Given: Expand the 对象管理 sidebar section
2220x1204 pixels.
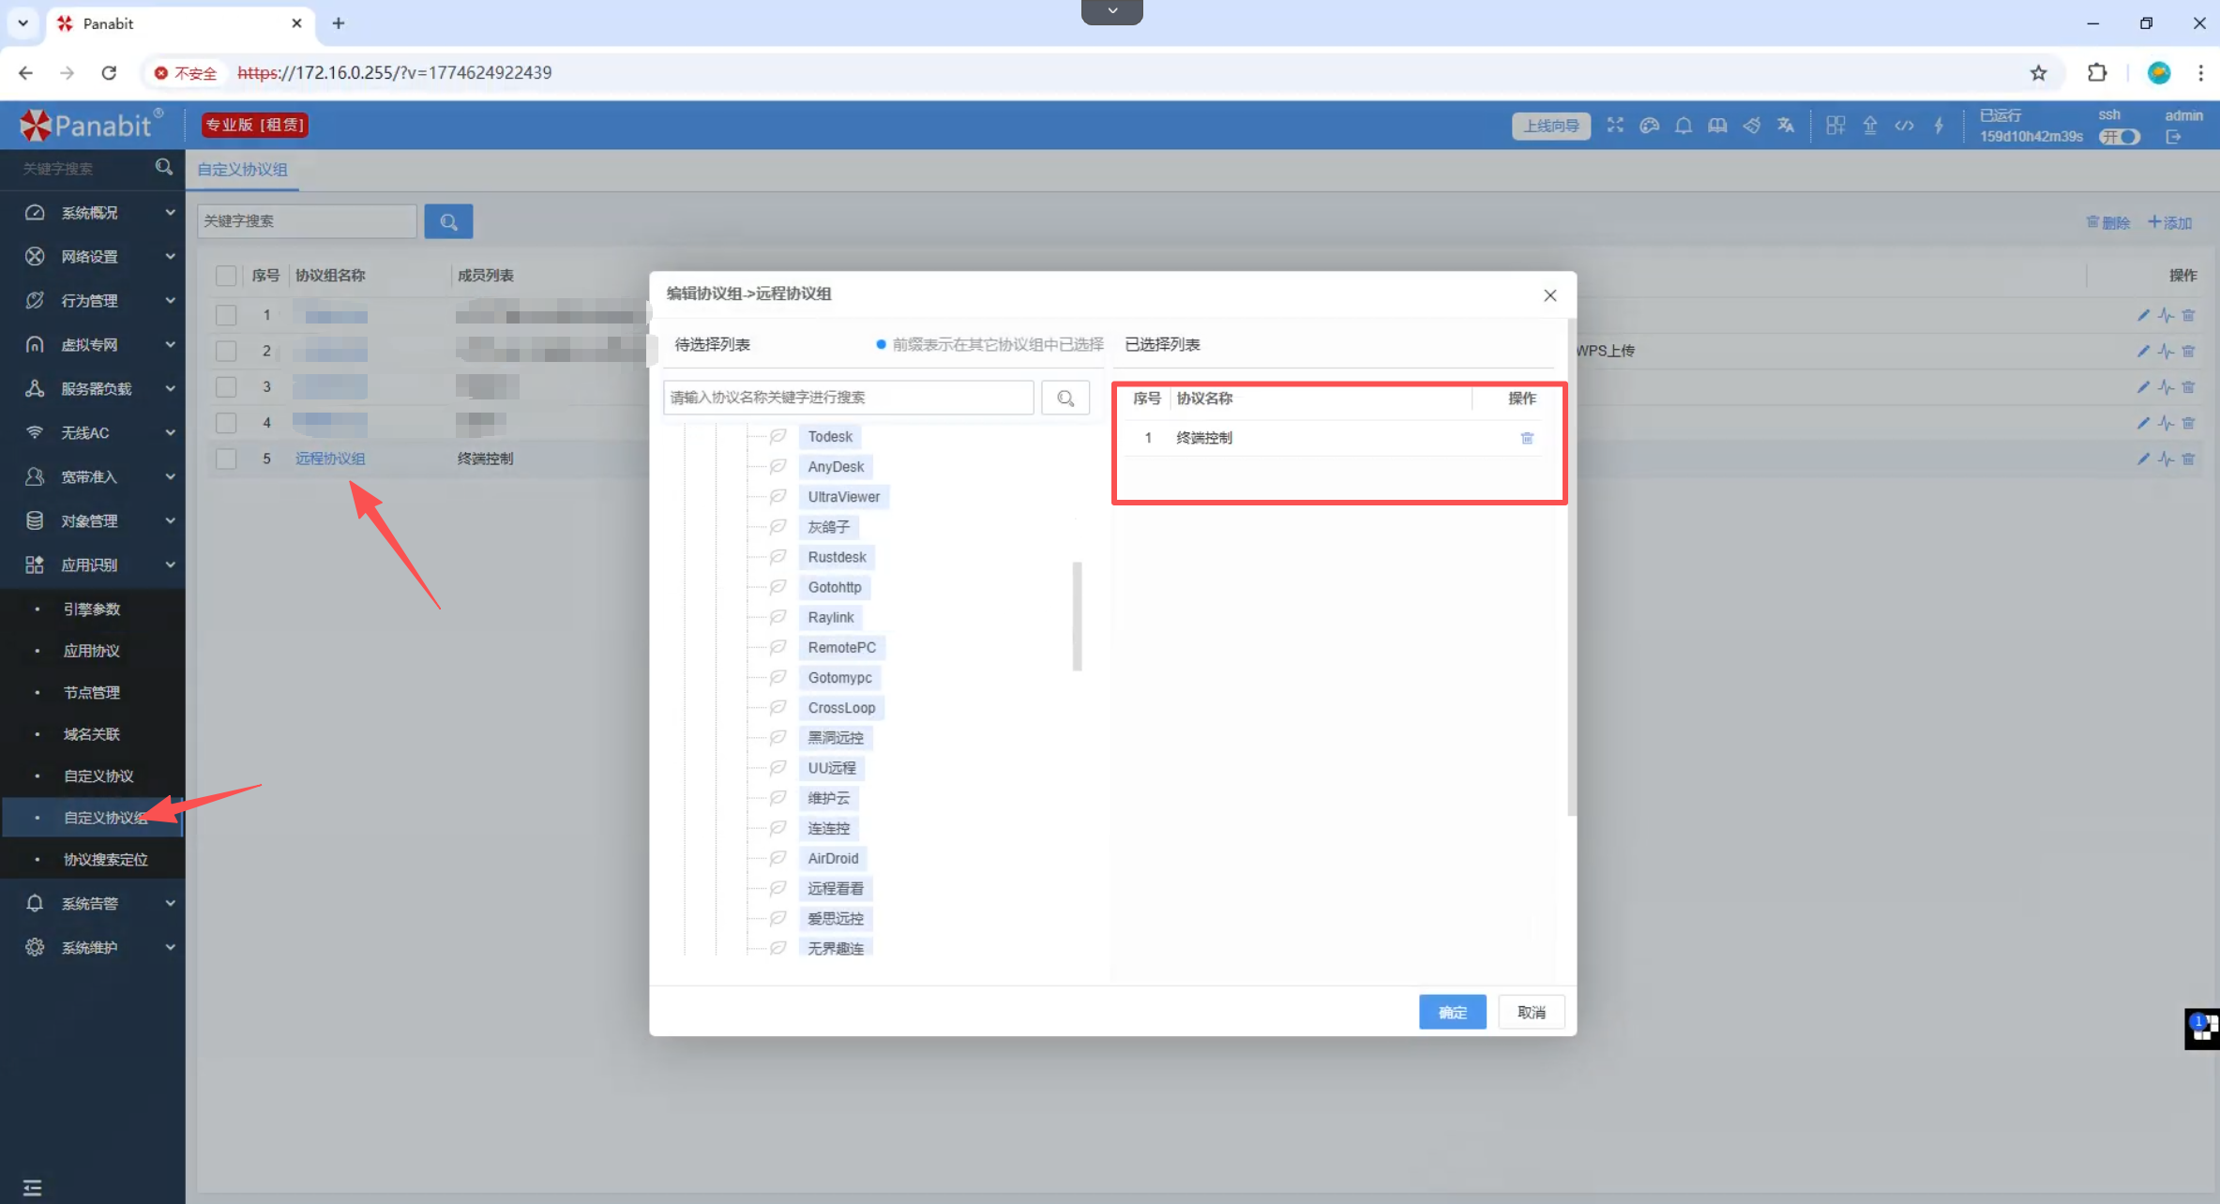Looking at the screenshot, I should coord(93,520).
